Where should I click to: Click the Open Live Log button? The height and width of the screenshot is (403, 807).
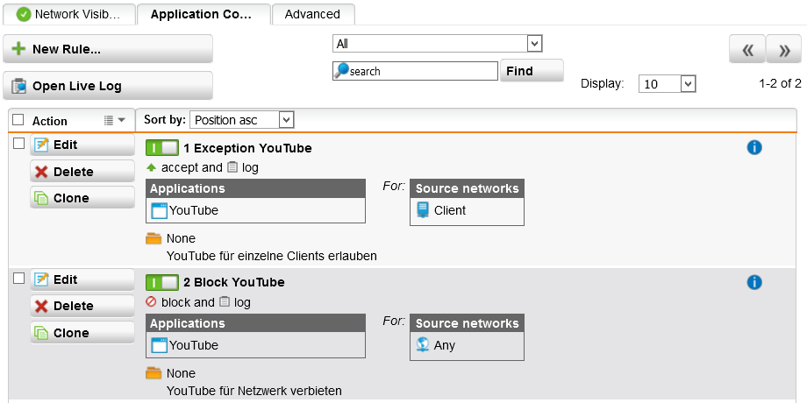pyautogui.click(x=108, y=86)
